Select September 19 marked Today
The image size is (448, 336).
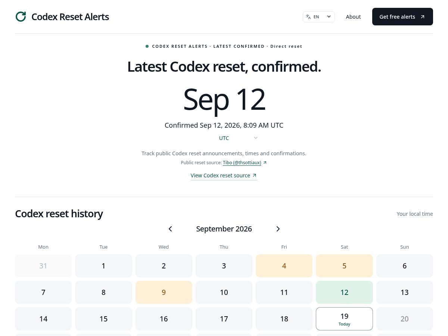point(344,319)
